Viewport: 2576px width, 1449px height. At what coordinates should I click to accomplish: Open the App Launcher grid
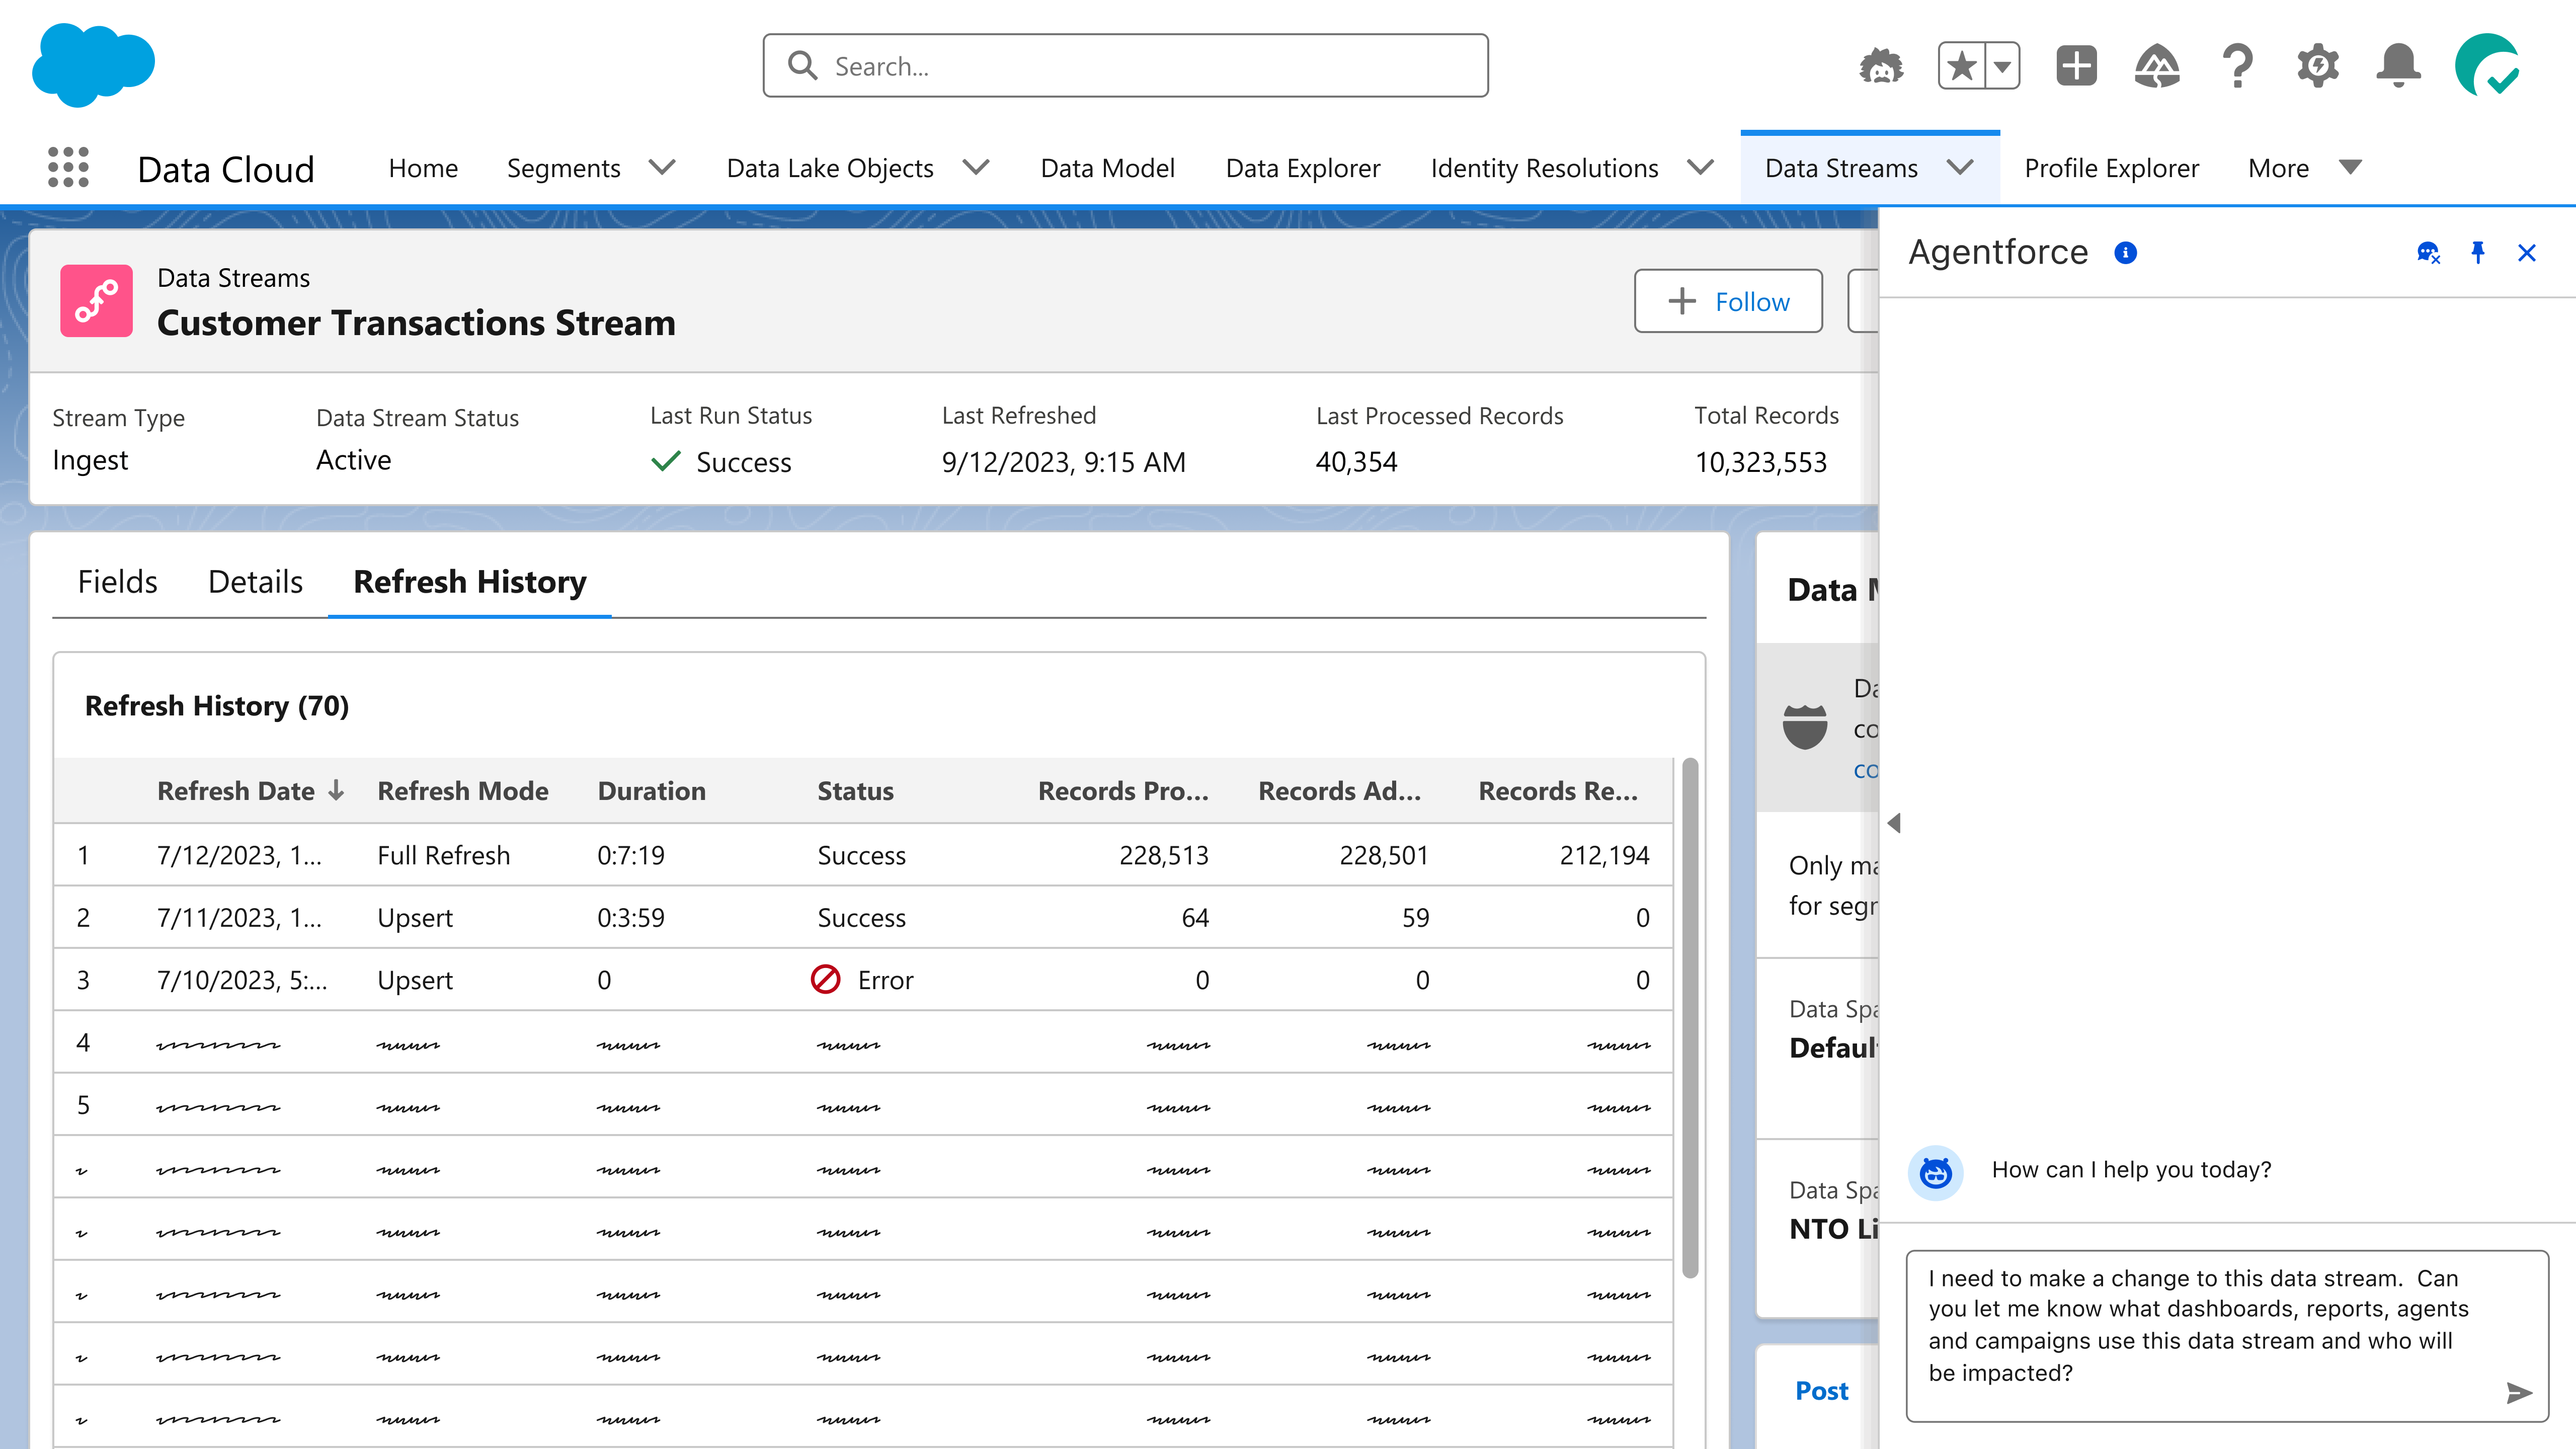[x=68, y=167]
